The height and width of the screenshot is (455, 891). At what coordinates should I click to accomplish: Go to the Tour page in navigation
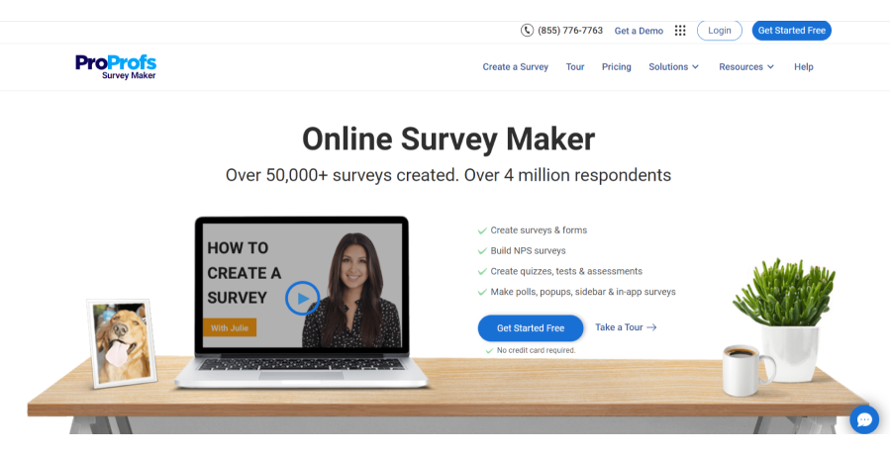tap(575, 67)
